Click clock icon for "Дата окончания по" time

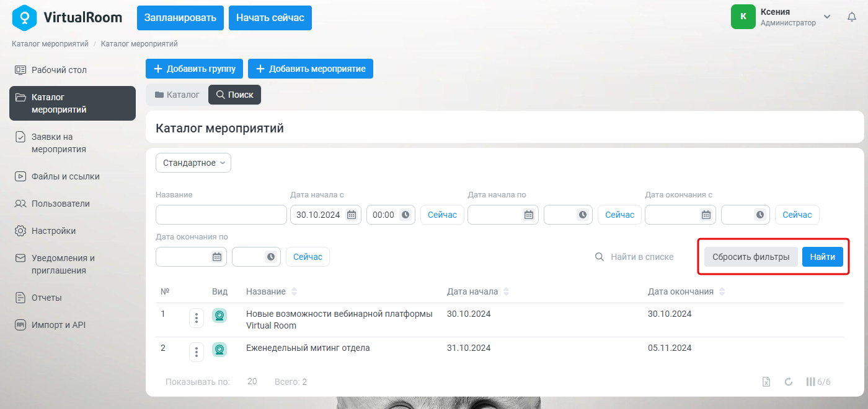tap(271, 257)
